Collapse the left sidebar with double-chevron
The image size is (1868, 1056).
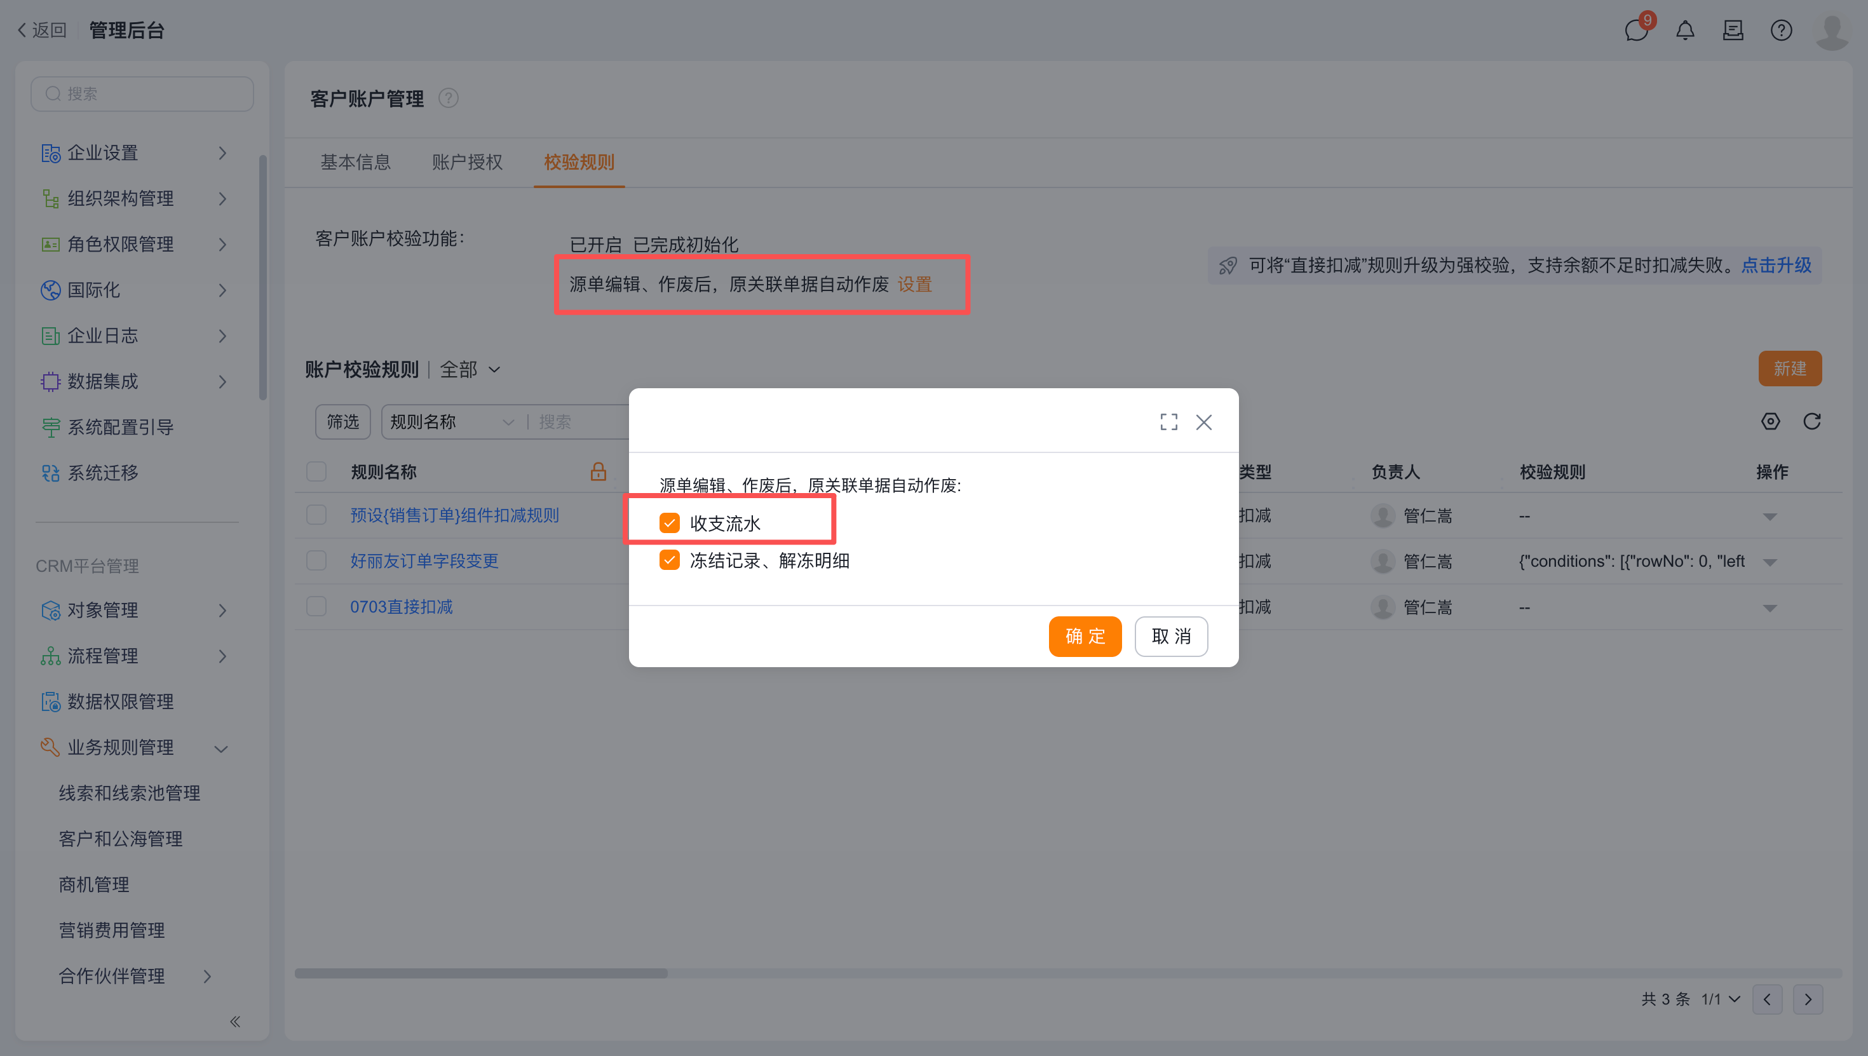235,1021
